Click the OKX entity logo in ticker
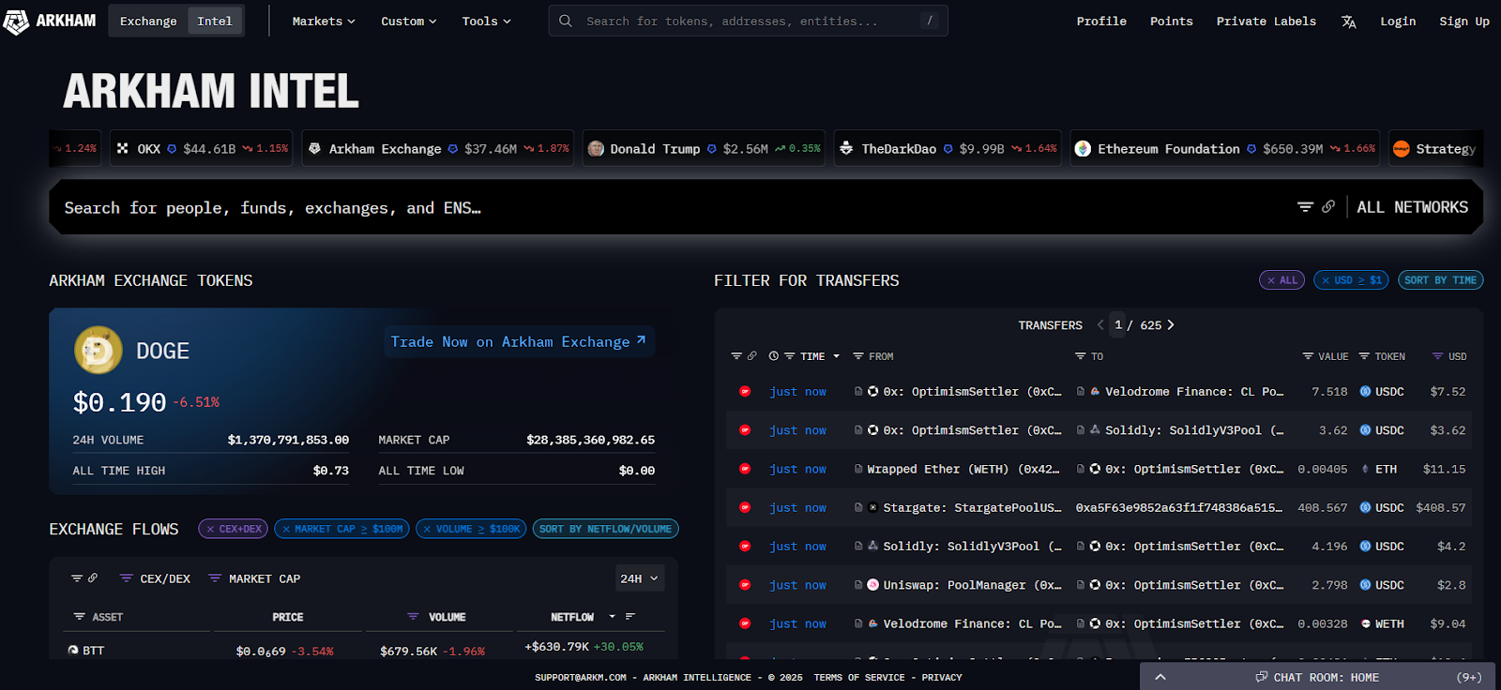The height and width of the screenshot is (690, 1501). click(x=123, y=148)
